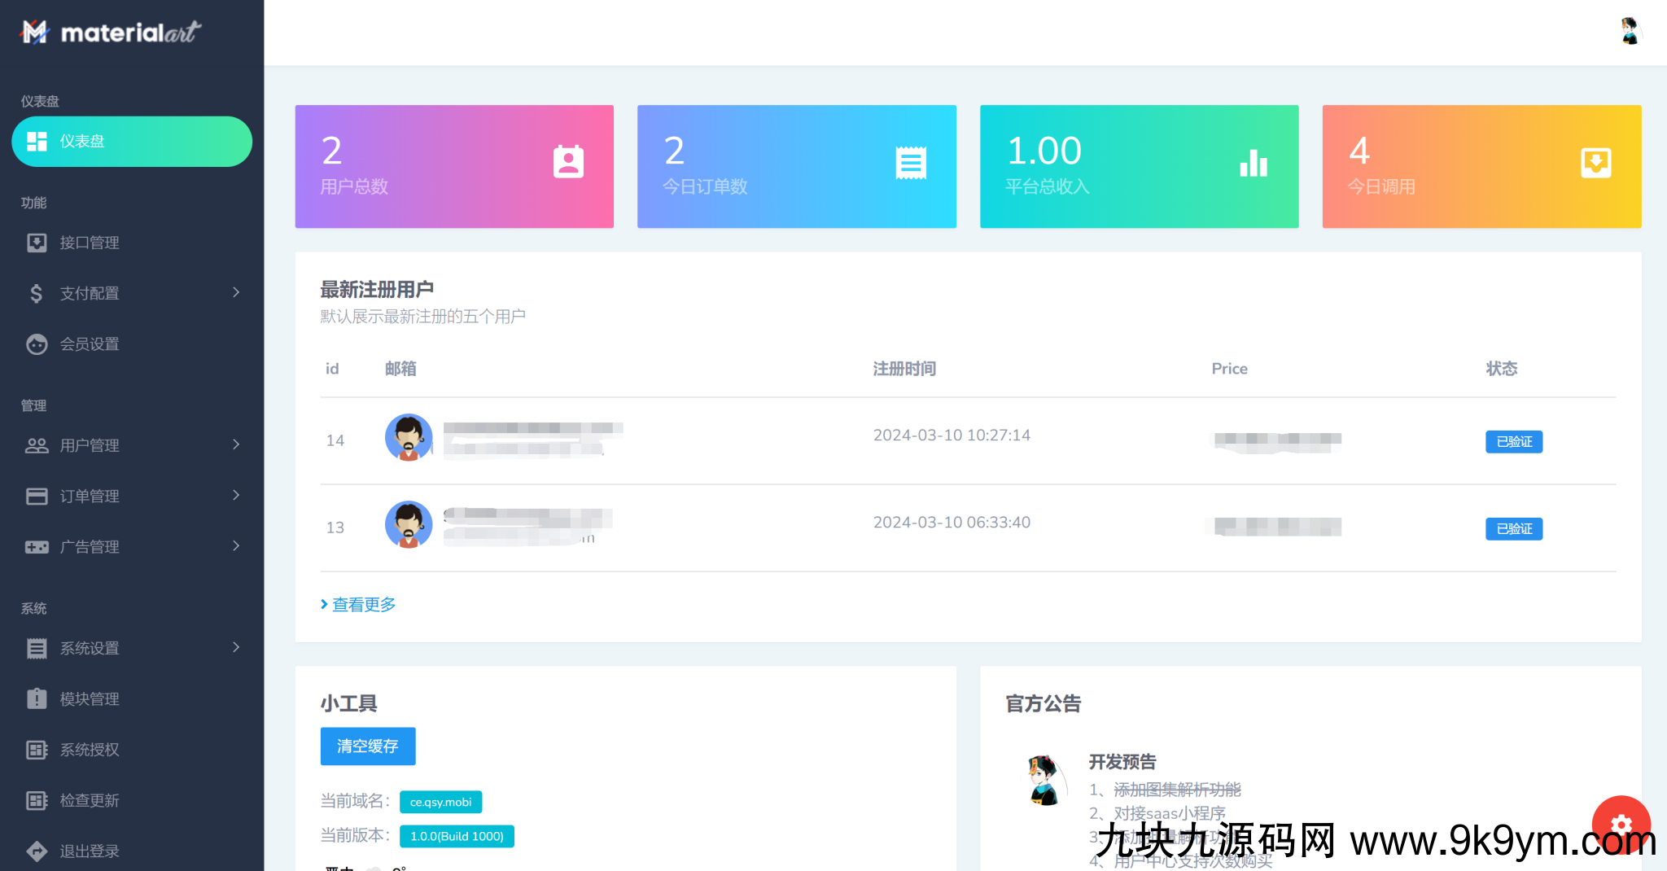
Task: Expand the 订单管理 submenu chevron
Action: coord(236,495)
